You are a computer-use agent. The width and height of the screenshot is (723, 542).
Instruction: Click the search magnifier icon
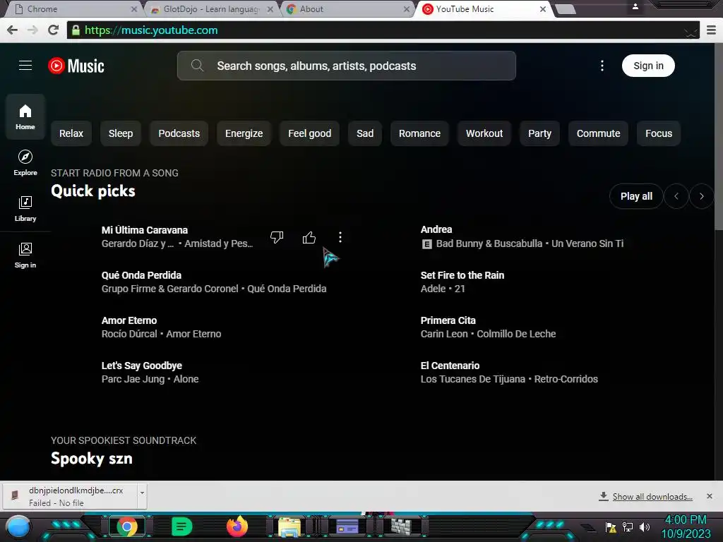coord(197,66)
